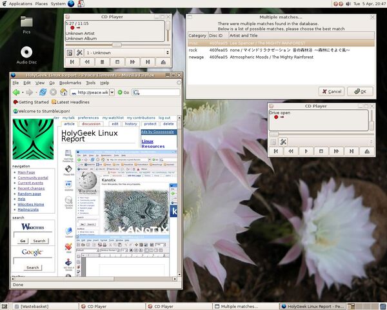The image size is (387, 310).
Task: Open the Applications menu in top panel
Action: pos(21,4)
